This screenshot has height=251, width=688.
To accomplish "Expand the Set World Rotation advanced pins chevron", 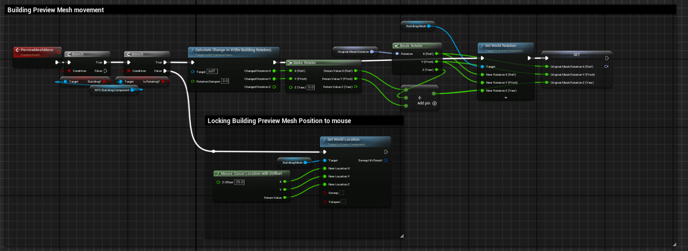I will coord(505,98).
